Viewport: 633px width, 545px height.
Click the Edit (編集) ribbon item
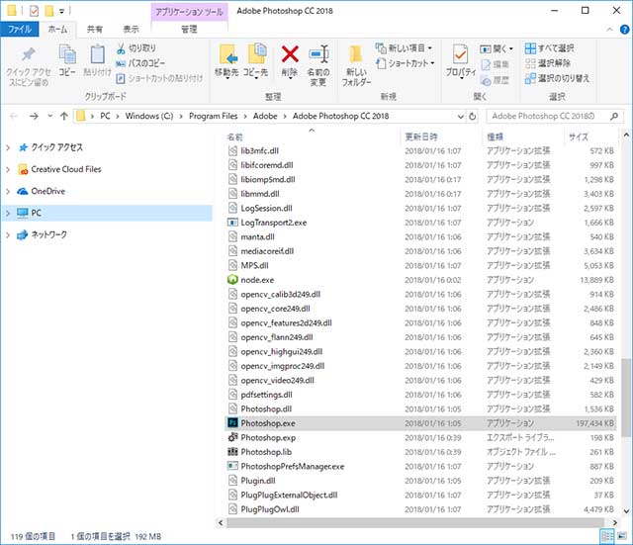coord(495,64)
